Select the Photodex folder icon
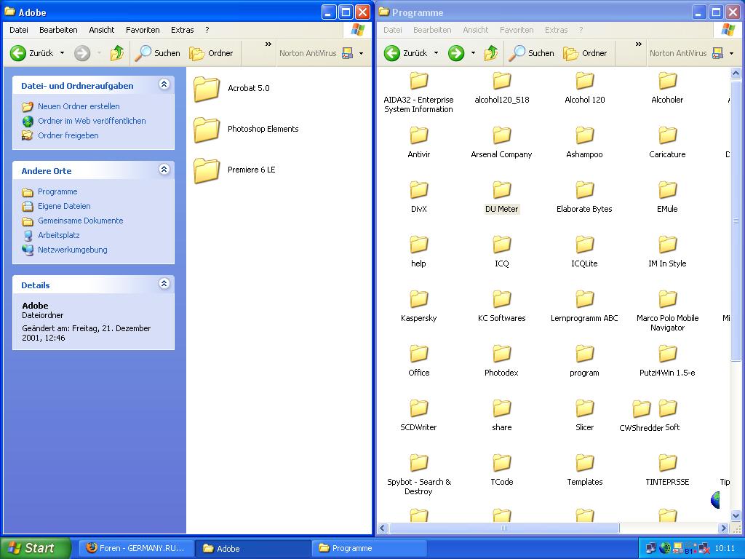Screen dimensions: 745x559 502,354
